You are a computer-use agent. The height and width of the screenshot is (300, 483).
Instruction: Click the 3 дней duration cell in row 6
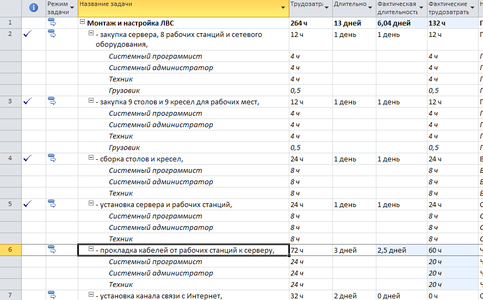coord(354,251)
